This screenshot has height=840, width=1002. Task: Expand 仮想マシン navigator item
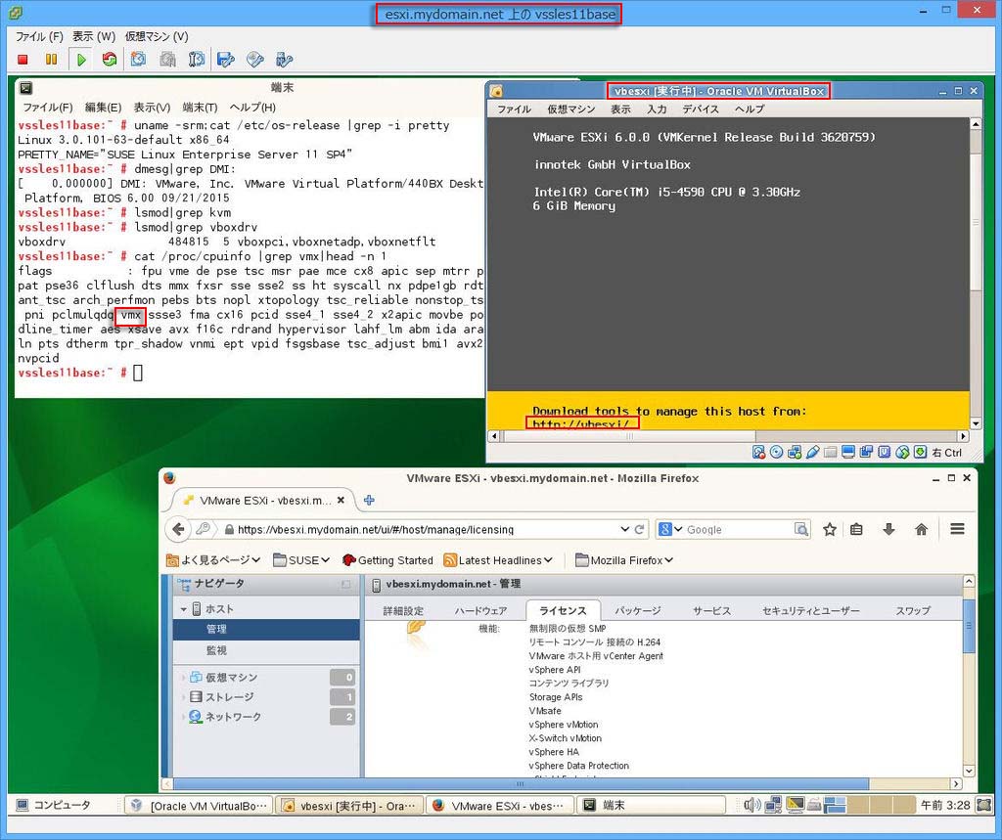(183, 677)
